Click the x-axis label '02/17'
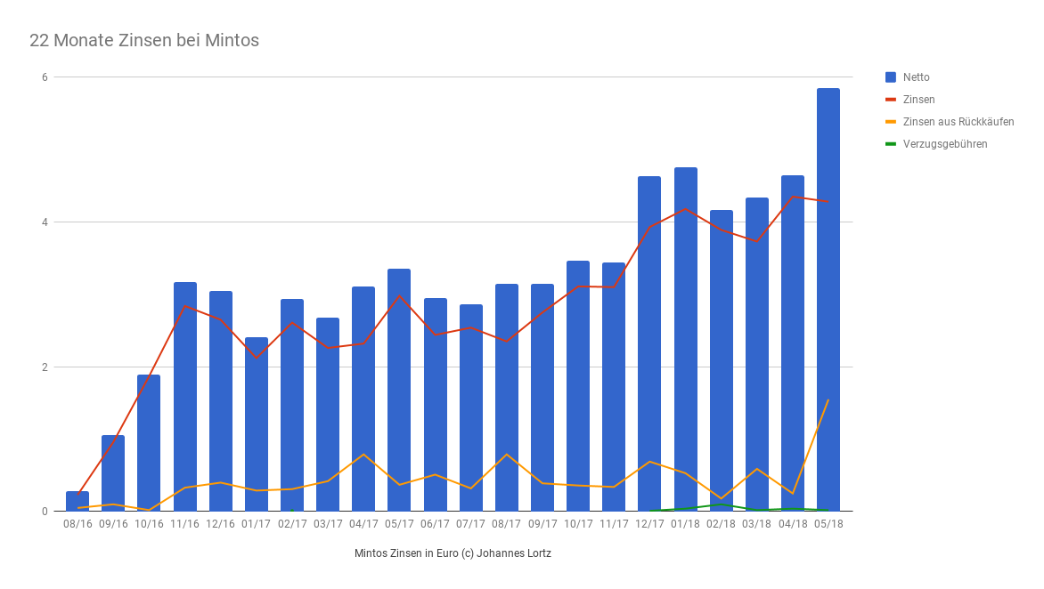1044x589 pixels. (x=292, y=524)
